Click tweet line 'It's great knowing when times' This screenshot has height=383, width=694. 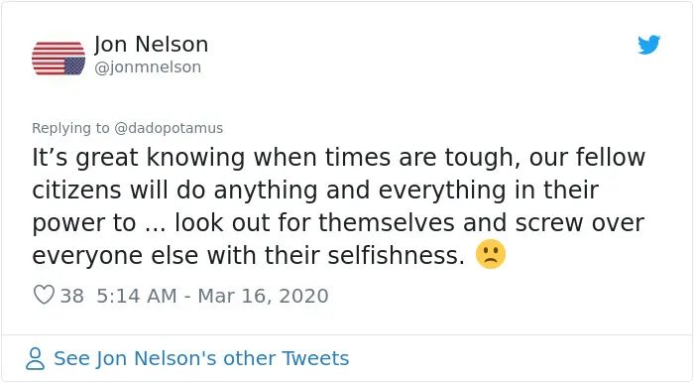point(339,158)
